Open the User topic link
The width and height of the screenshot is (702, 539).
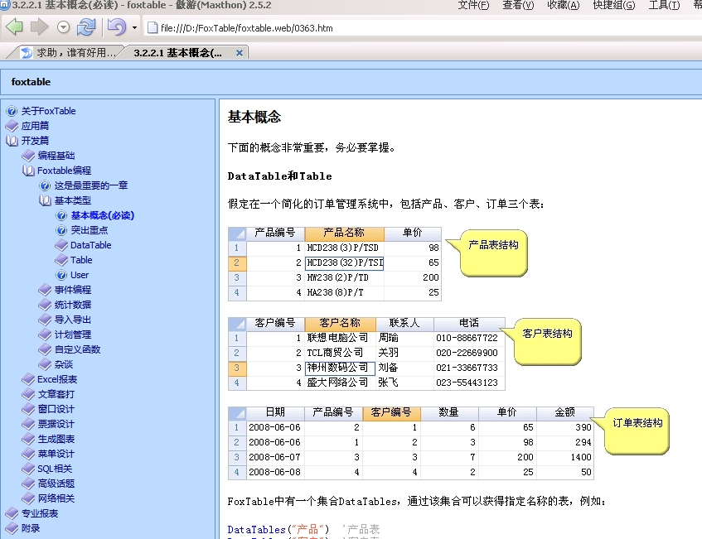(80, 275)
